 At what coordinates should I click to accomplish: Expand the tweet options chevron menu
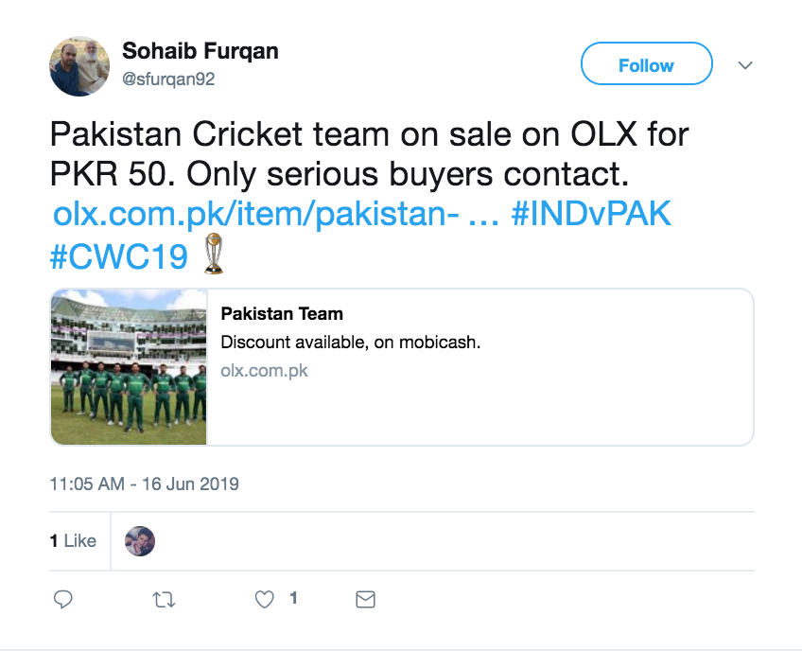[x=745, y=65]
